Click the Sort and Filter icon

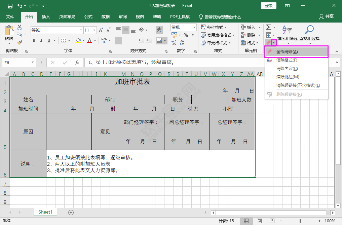click(x=287, y=30)
